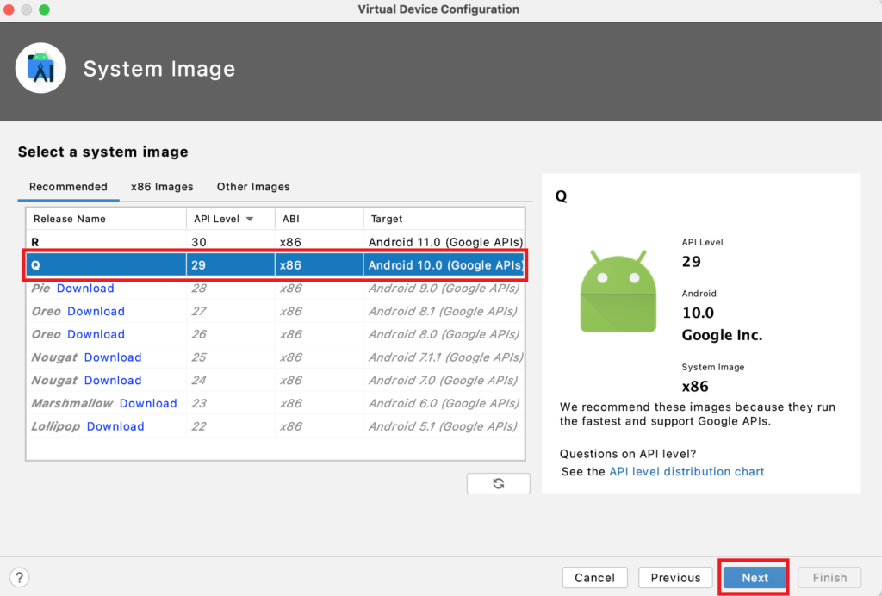
Task: Select the R release row
Action: (276, 242)
